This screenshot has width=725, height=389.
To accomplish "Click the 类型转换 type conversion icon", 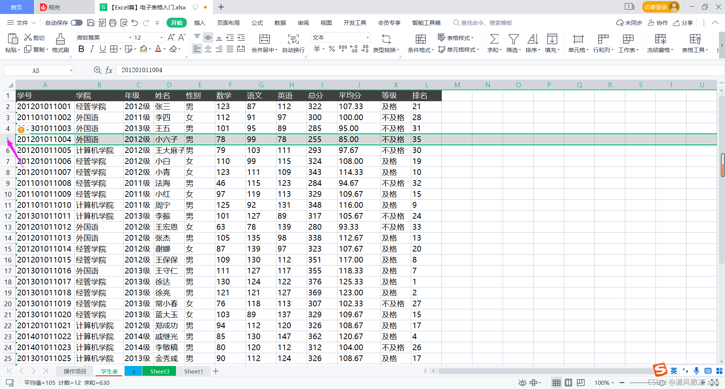I will point(386,39).
